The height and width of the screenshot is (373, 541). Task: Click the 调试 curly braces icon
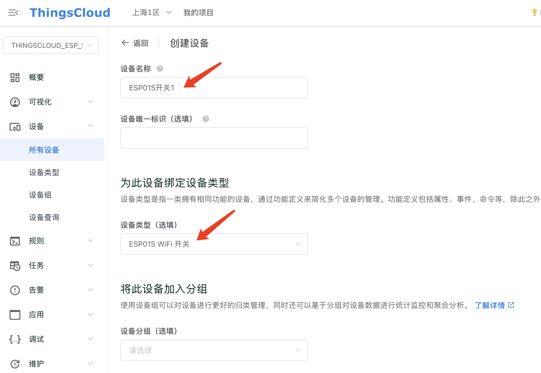pyautogui.click(x=15, y=339)
